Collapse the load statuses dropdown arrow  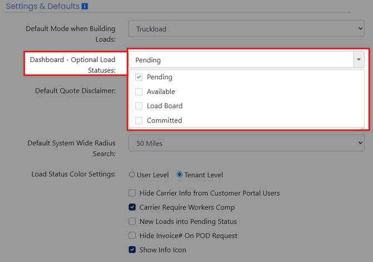coord(359,59)
